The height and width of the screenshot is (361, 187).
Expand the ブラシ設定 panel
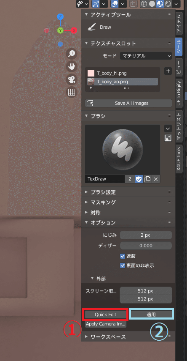pos(86,192)
